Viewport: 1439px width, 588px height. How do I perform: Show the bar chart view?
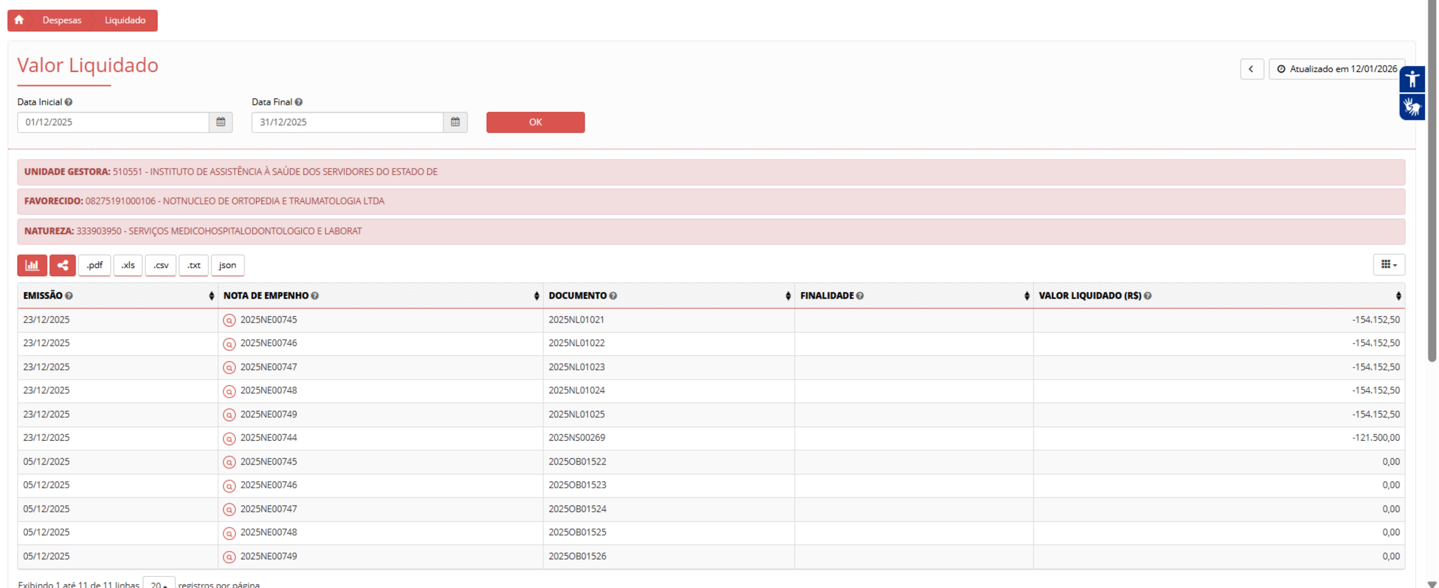point(32,265)
